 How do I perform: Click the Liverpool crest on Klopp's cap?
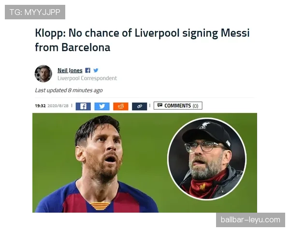pyautogui.click(x=205, y=126)
